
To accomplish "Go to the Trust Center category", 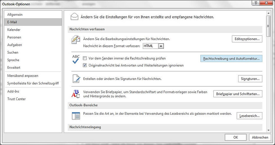I will [33, 99].
